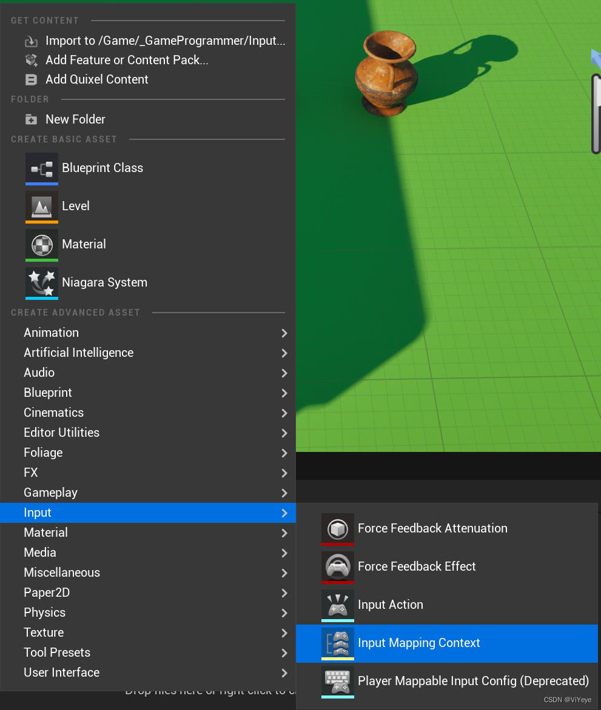Screen dimensions: 601x710
Task: Choose Import to /Game/_GameProgrammer/Input
Action: click(148, 41)
